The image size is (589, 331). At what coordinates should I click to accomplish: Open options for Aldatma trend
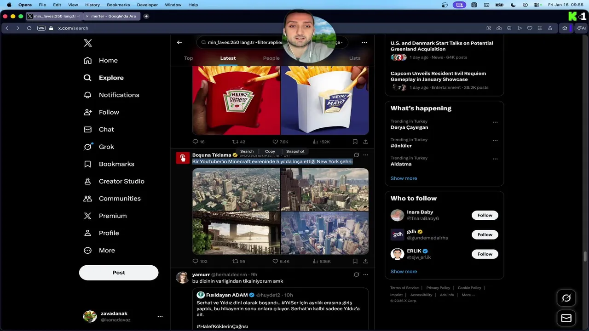[495, 159]
